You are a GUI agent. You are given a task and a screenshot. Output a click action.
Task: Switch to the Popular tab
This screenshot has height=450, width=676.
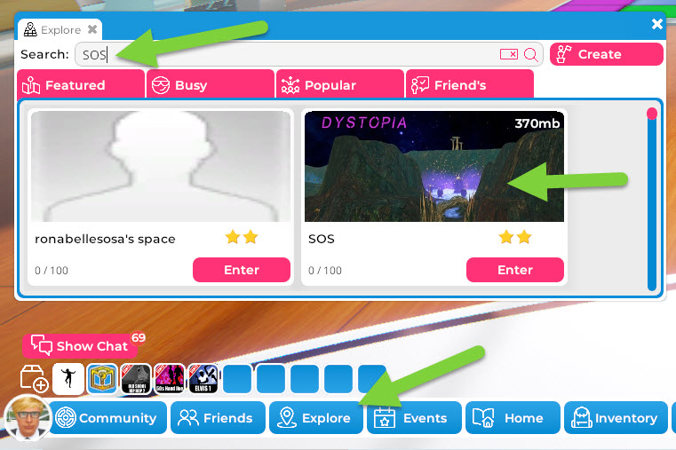pos(340,84)
